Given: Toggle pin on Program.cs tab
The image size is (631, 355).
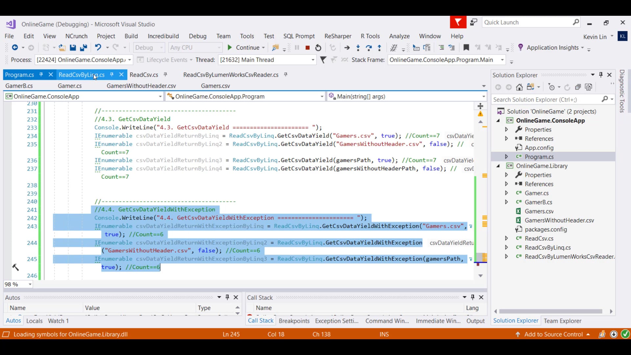Looking at the screenshot, I should pyautogui.click(x=41, y=75).
